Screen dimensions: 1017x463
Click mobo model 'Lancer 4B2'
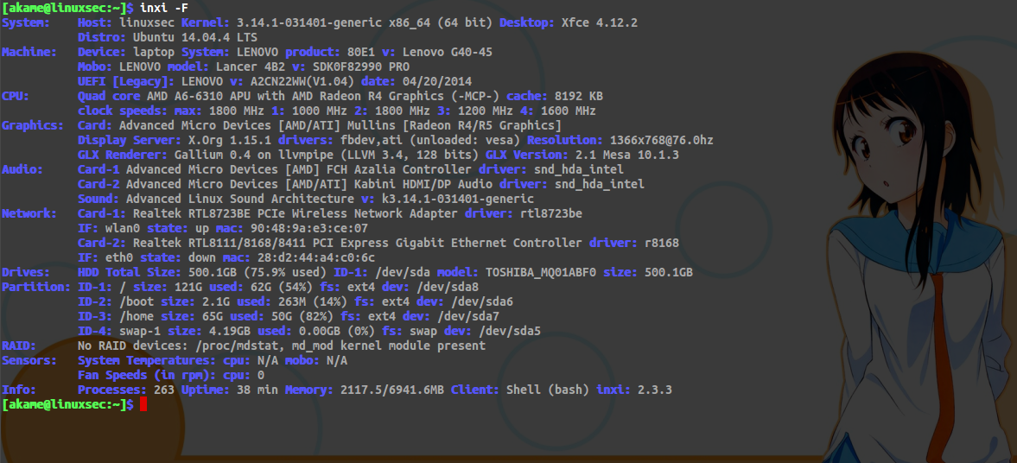pos(249,67)
